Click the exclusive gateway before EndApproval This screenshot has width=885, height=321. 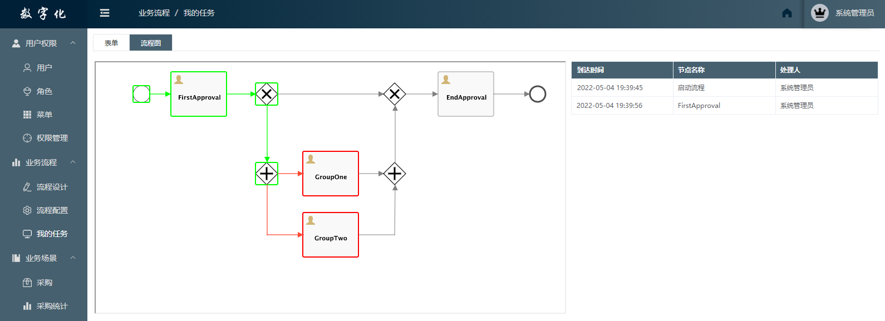coord(395,94)
